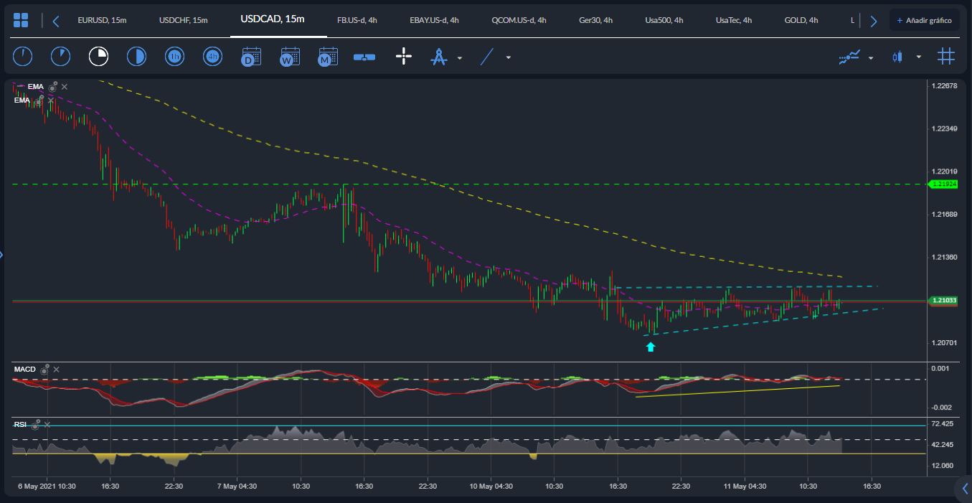Remove the top EMA indicator
This screenshot has height=503, width=972.
tap(65, 86)
